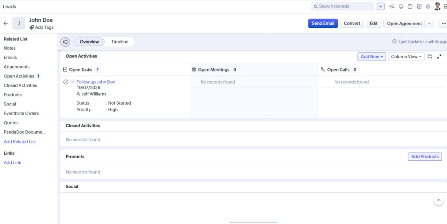447x224 pixels.
Task: Click the Open Agreement button
Action: (404, 24)
